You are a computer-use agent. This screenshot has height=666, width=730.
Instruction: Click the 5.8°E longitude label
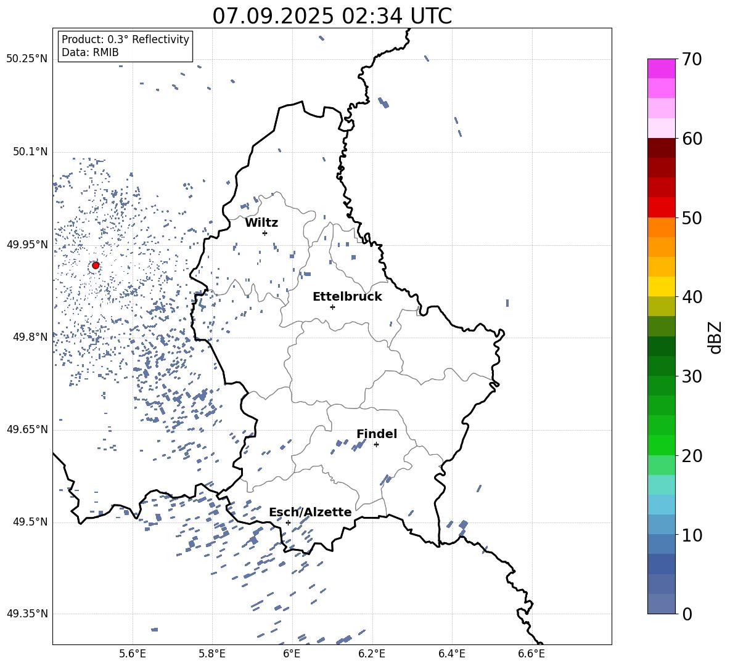pyautogui.click(x=212, y=654)
